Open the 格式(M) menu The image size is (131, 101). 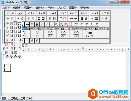(x=40, y=8)
